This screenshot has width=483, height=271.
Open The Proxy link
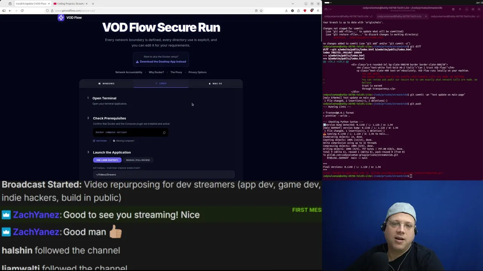[176, 72]
